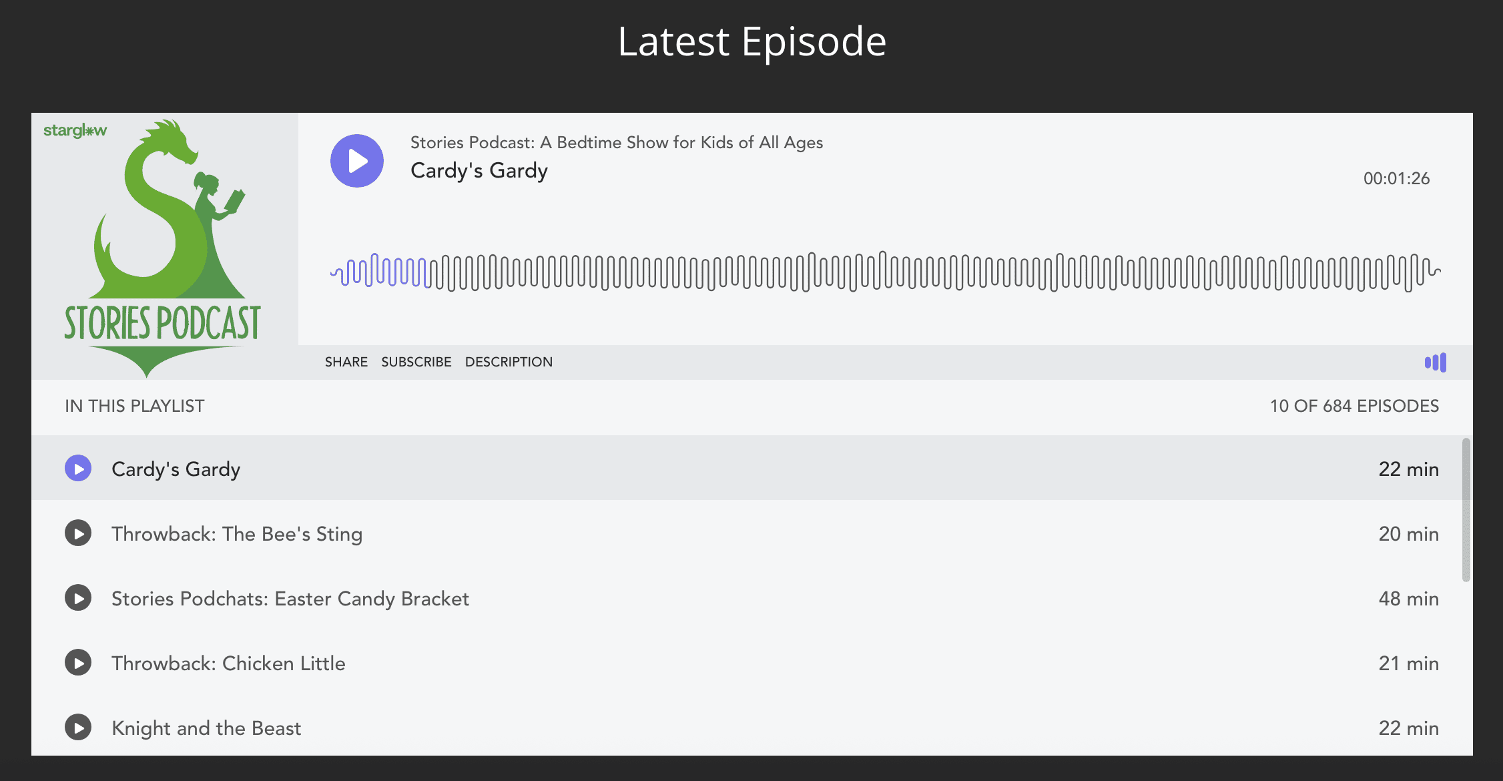Viewport: 1503px width, 781px height.
Task: Click the starglow logo
Action: pyautogui.click(x=75, y=131)
